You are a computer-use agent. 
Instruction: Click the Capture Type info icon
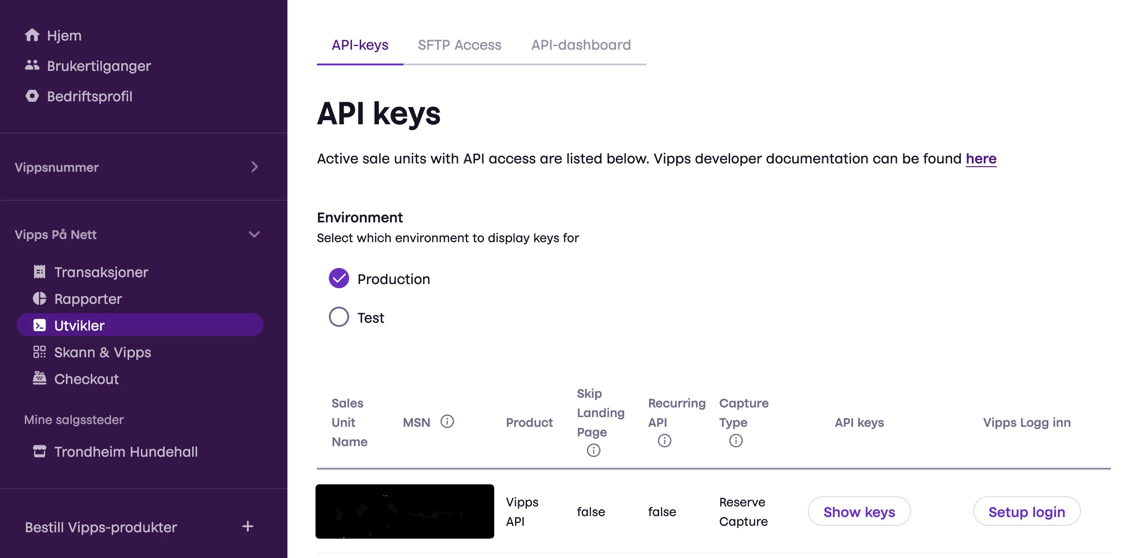(736, 441)
